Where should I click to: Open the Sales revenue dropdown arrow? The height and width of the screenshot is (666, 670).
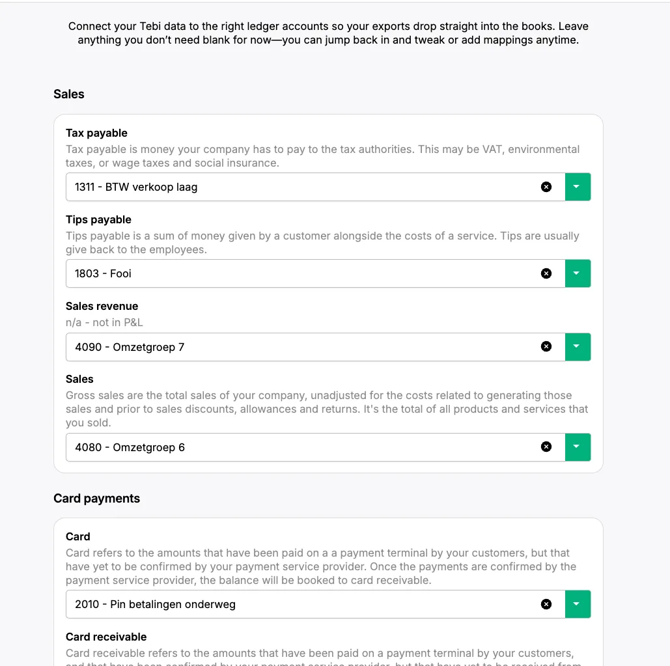[577, 347]
